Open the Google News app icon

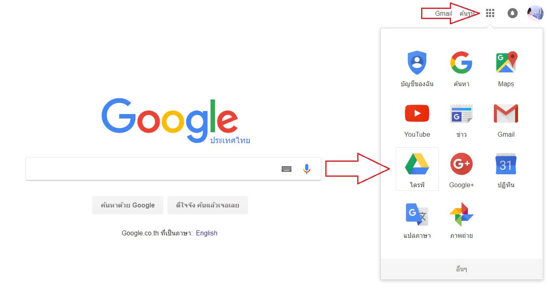[462, 114]
